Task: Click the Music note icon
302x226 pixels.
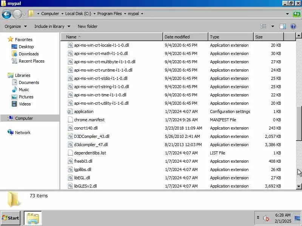Action: (14, 90)
